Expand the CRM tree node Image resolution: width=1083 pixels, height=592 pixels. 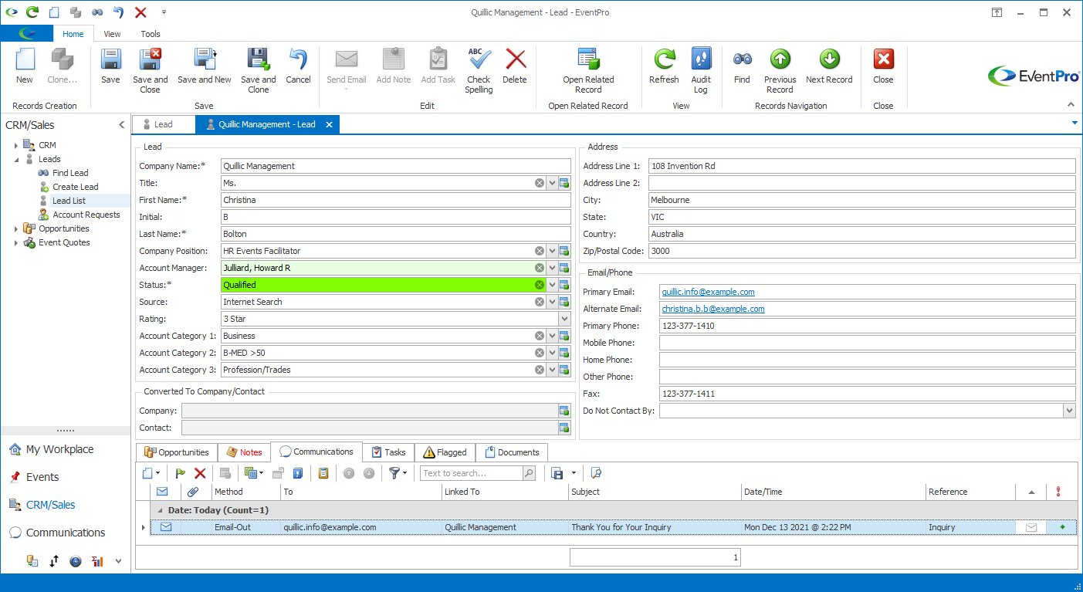pyautogui.click(x=15, y=145)
